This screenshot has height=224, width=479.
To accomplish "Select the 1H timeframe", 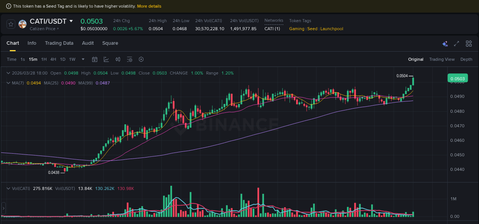I will [44, 59].
